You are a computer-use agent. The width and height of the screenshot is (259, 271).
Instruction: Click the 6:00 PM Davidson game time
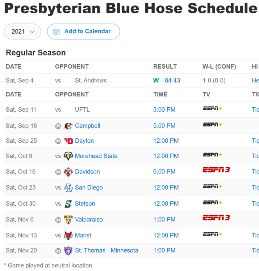[164, 172]
